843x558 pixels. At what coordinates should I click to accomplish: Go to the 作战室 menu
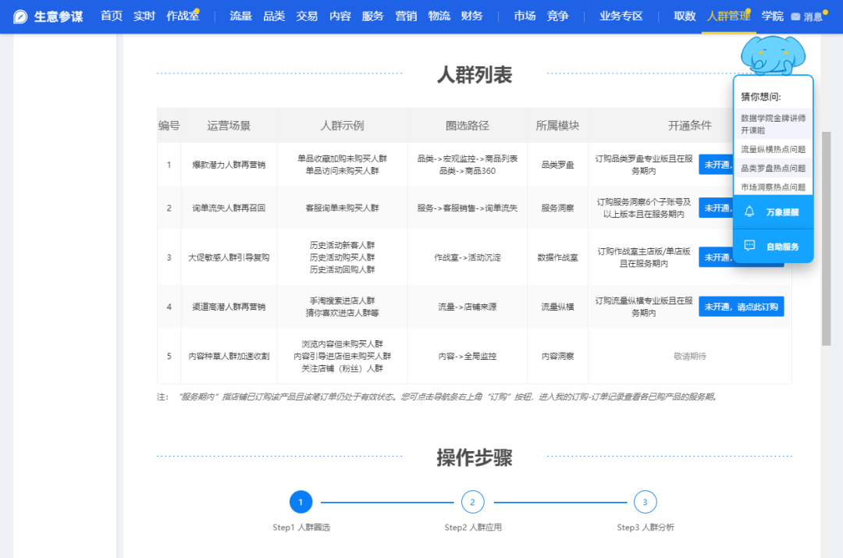coord(183,16)
